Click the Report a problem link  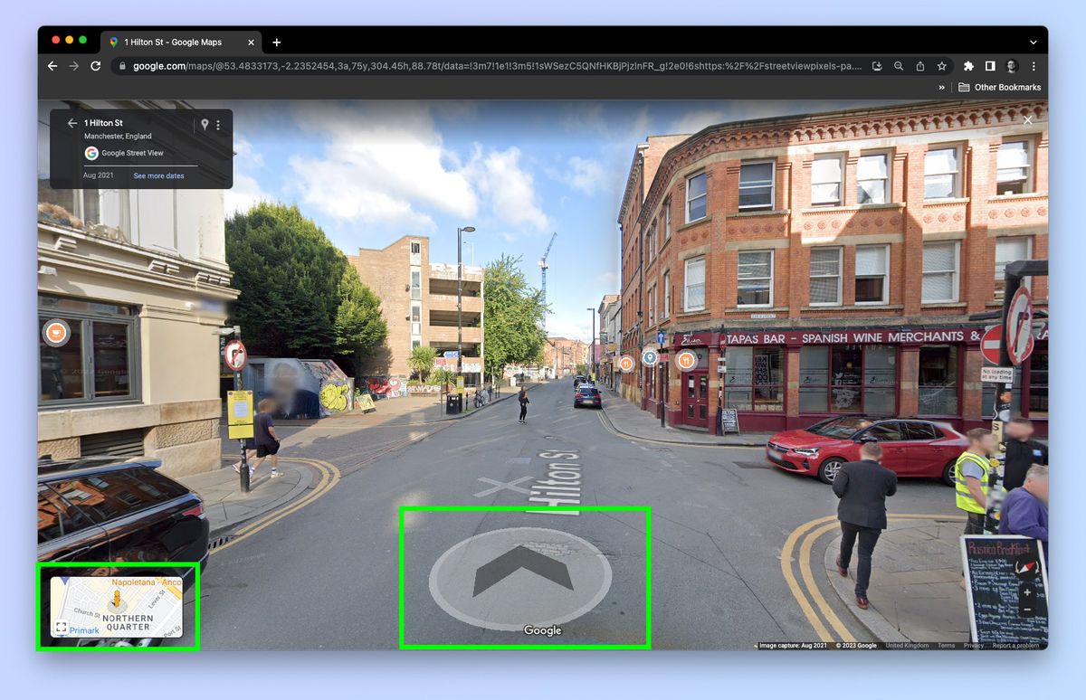1015,646
